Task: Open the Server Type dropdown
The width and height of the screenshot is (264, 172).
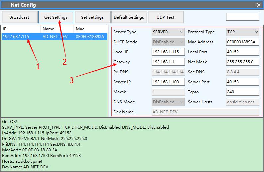Action: tap(168, 32)
